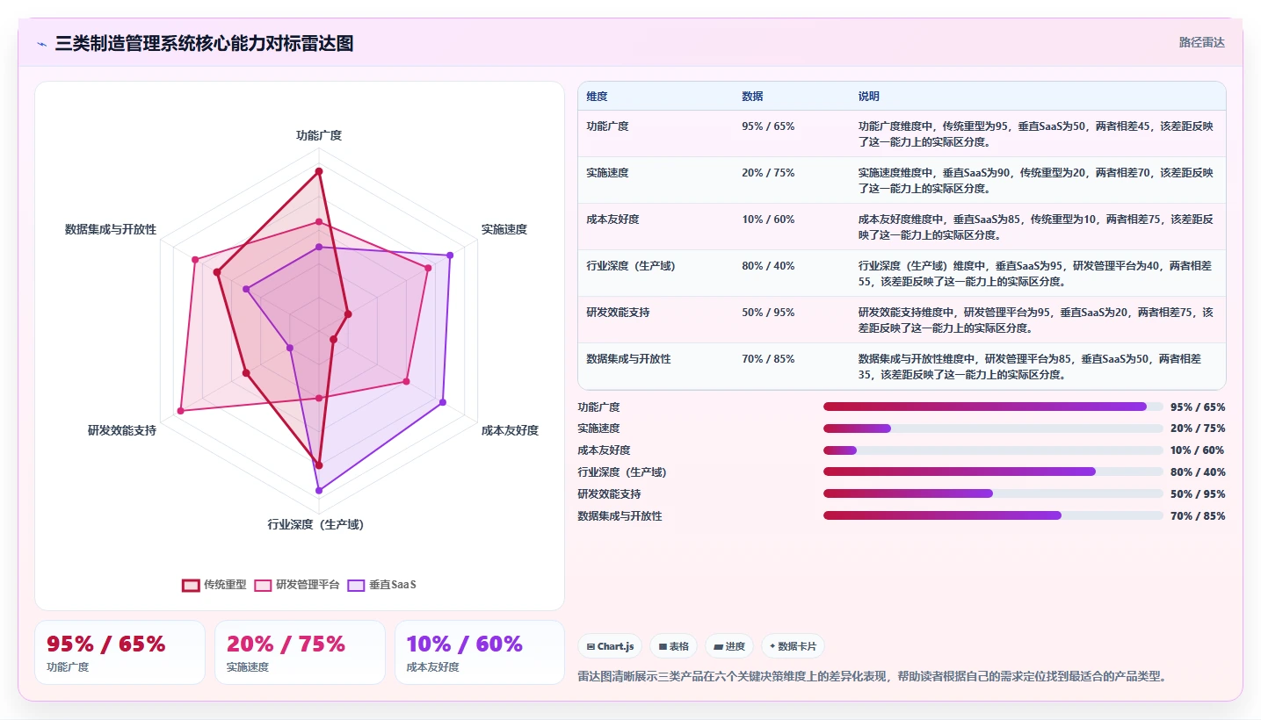Click the 行业深度（生产域）progress bar
The height and width of the screenshot is (720, 1261).
coord(993,472)
